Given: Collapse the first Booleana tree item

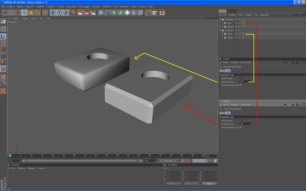Looking at the screenshot, I should tap(220, 20).
